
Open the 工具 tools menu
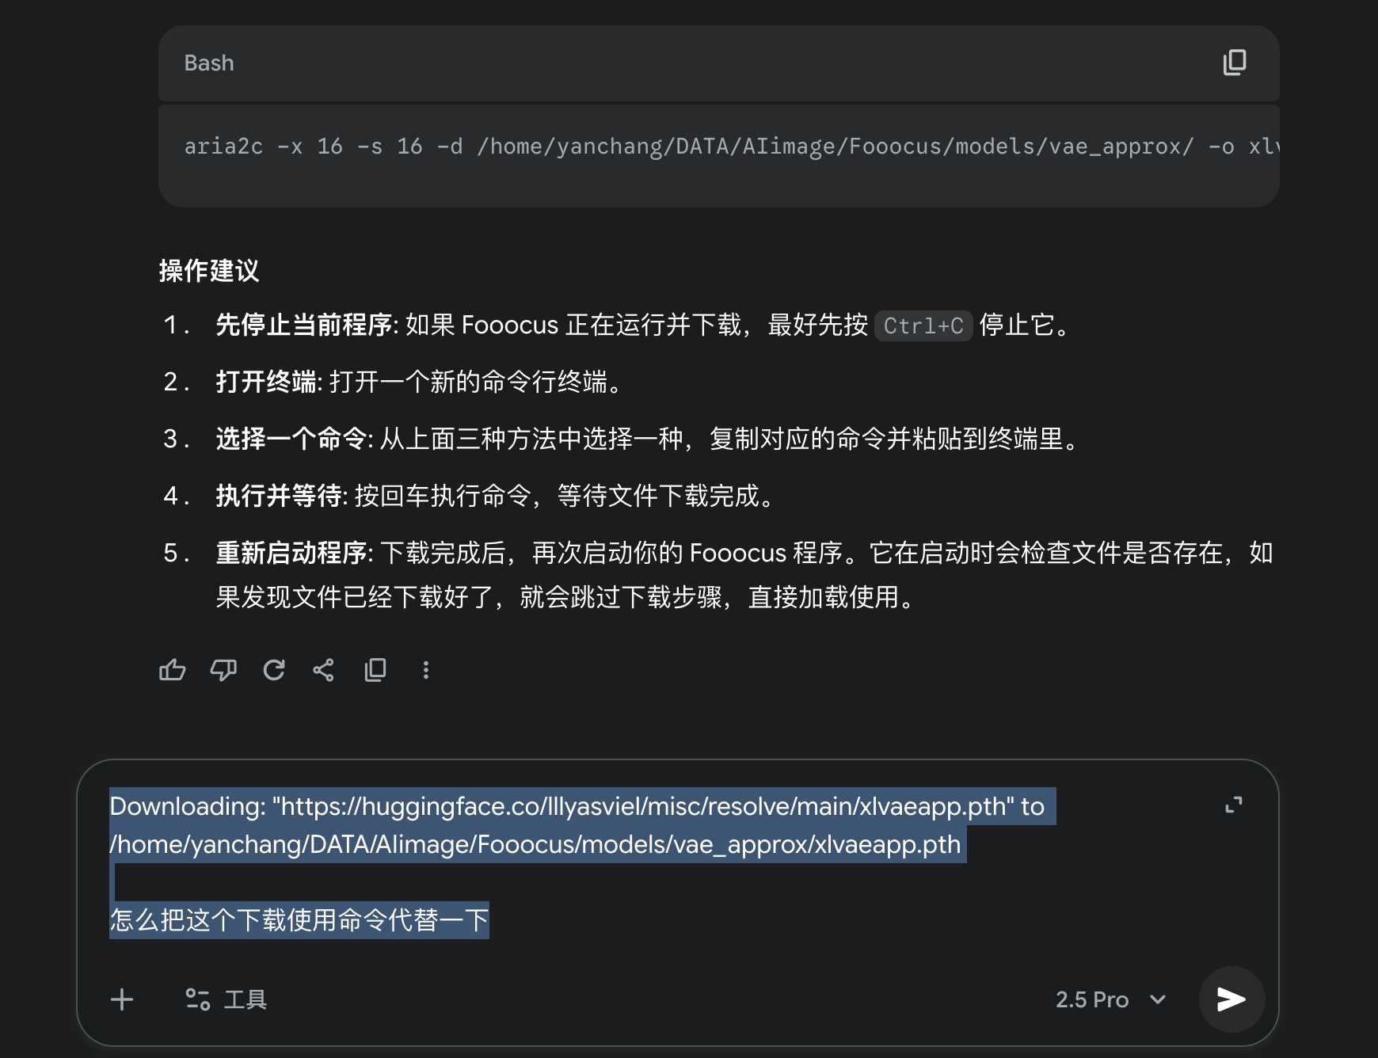tap(226, 999)
